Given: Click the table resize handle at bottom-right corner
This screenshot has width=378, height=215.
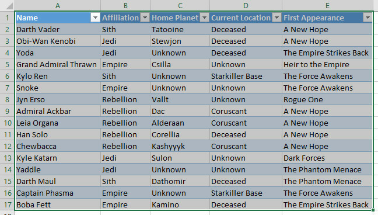Looking at the screenshot, I should 373,210.
